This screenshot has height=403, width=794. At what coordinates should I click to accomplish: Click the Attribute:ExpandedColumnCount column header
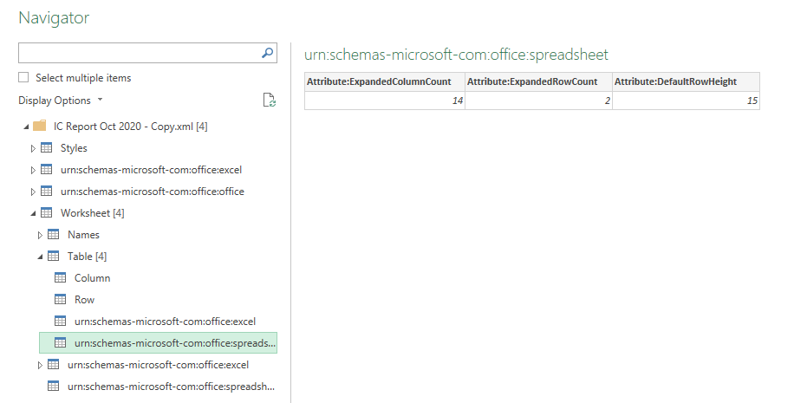coord(384,81)
